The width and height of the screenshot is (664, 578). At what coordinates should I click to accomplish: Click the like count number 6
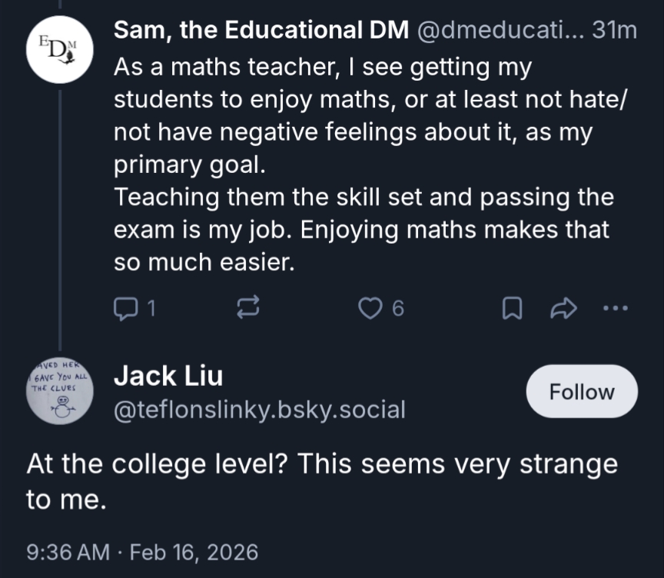pyautogui.click(x=397, y=309)
